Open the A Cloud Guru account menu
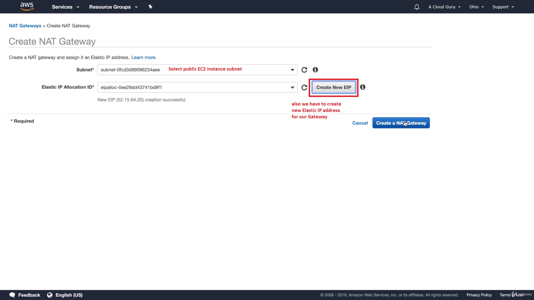 coord(444,7)
